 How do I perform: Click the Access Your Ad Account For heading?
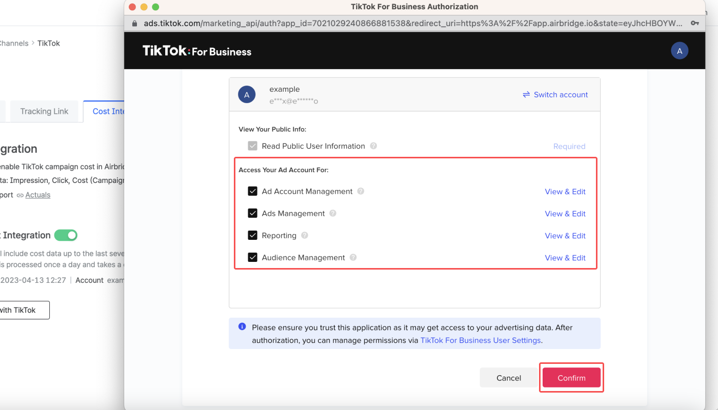(284, 170)
